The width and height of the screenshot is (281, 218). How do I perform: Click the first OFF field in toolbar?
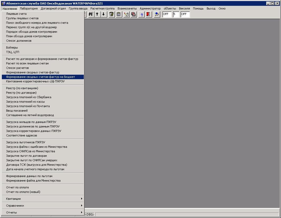tap(167, 14)
